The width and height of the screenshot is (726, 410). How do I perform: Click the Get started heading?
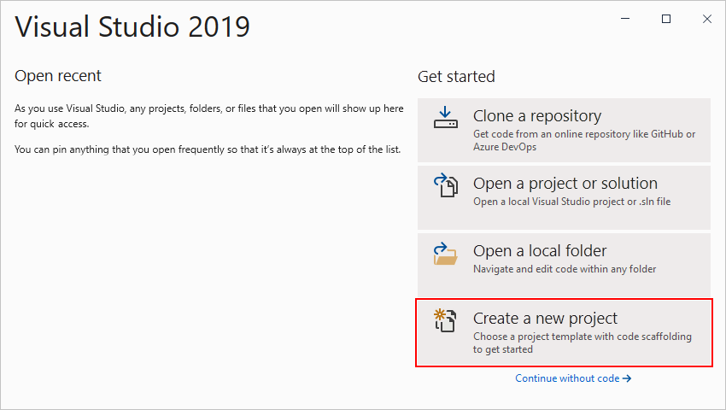click(x=456, y=76)
